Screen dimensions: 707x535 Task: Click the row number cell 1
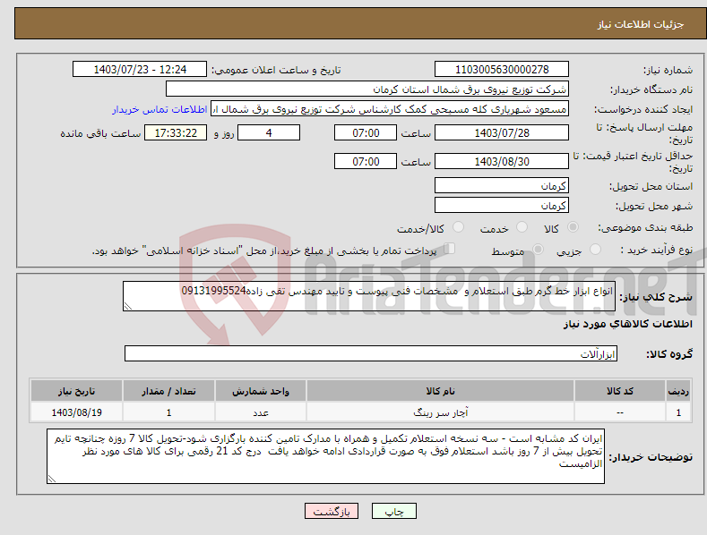(x=678, y=412)
